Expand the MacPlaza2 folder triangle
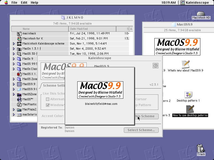214x160 pixels. 14,110
